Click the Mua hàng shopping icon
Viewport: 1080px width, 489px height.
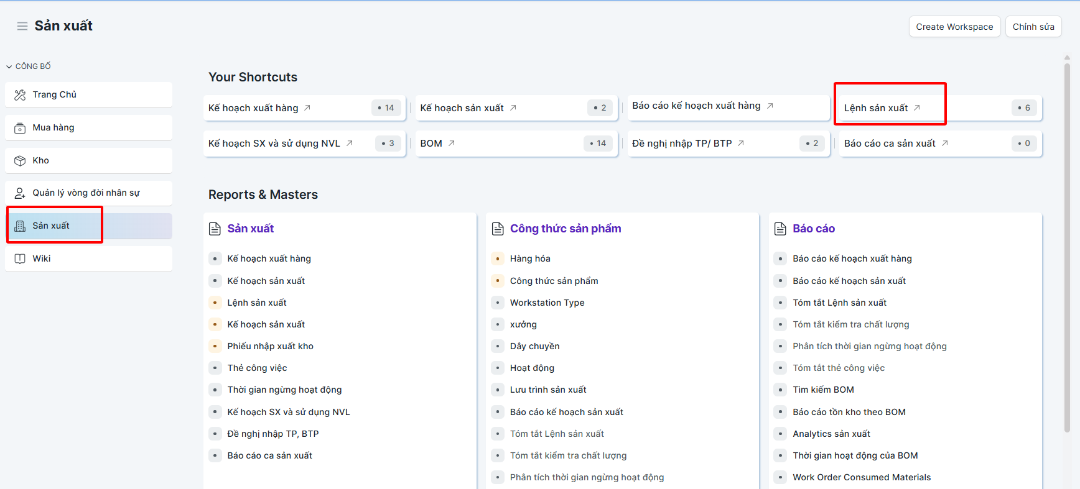point(20,127)
